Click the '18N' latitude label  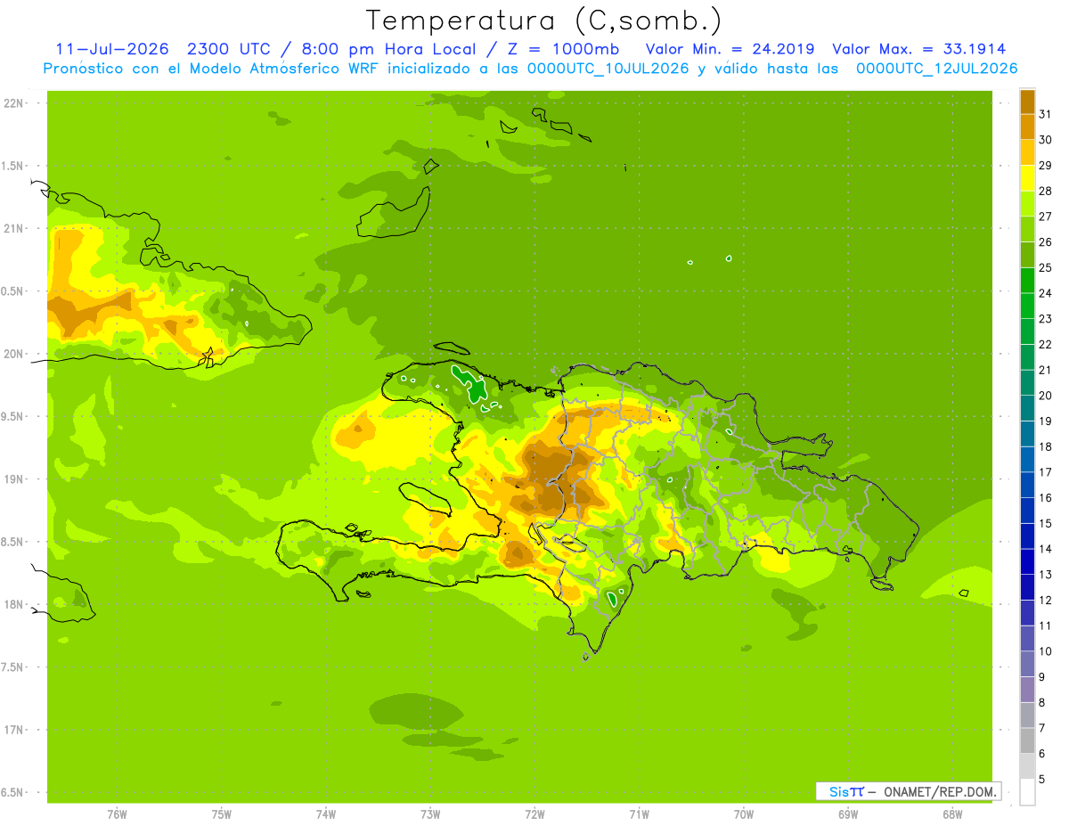click(x=14, y=604)
